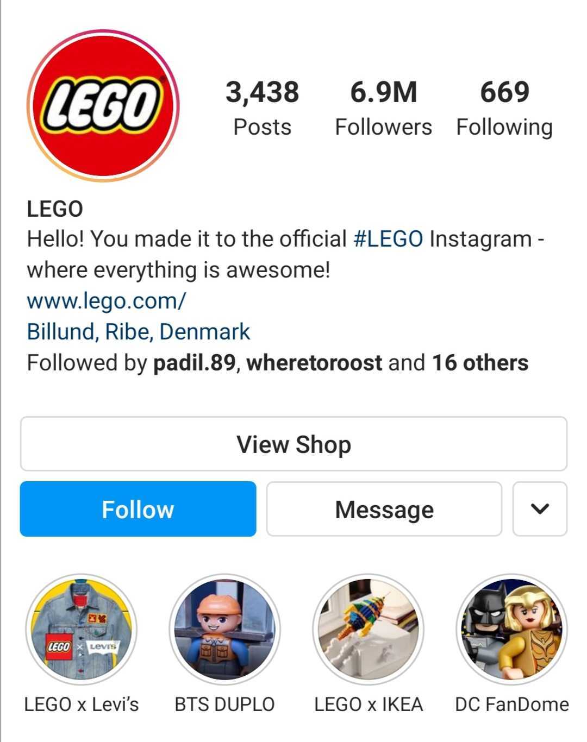587x742 pixels.
Task: Tap the 3,438 Posts count
Action: click(263, 108)
